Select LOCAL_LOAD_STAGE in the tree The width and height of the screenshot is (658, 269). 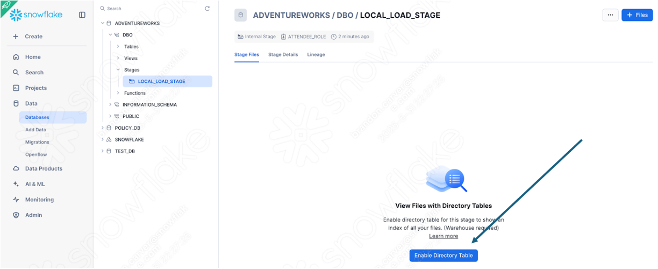click(168, 81)
